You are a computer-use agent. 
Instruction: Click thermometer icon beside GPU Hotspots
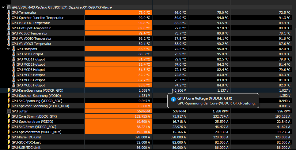point(13,49)
